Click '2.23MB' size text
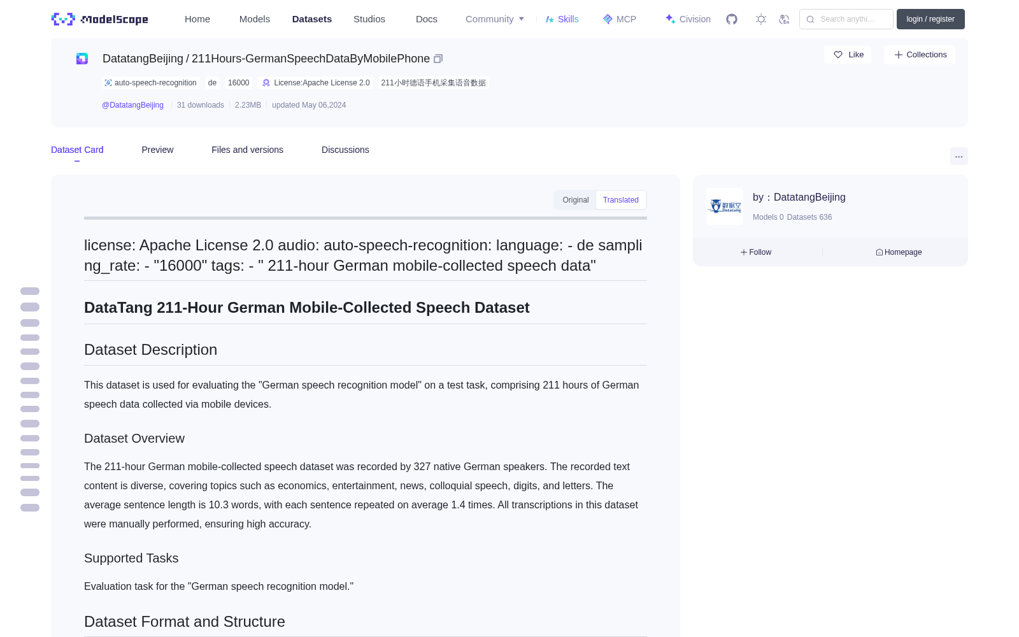This screenshot has height=637, width=1019. click(x=248, y=105)
